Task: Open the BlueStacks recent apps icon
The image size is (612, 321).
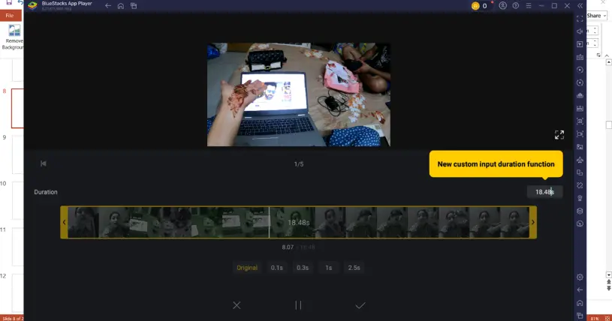Action: pyautogui.click(x=134, y=6)
